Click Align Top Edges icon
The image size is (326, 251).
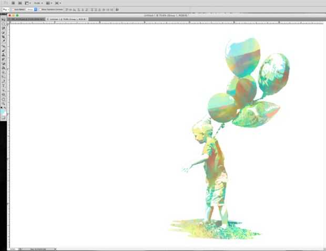point(67,9)
